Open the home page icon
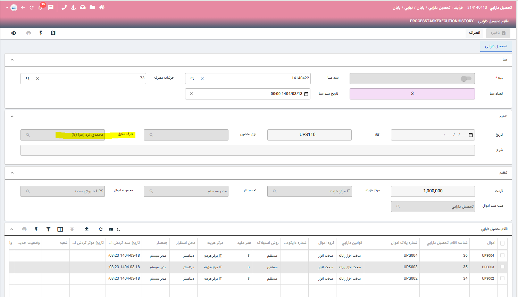Viewport: 518px width, 297px height. pyautogui.click(x=102, y=7)
